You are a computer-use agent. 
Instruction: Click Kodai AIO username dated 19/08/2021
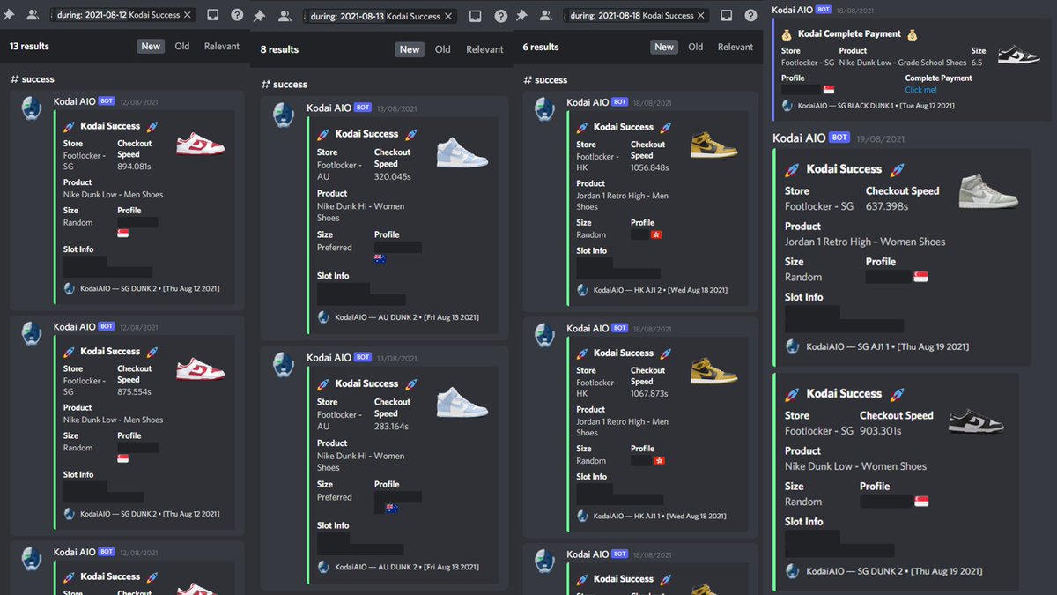pyautogui.click(x=799, y=138)
